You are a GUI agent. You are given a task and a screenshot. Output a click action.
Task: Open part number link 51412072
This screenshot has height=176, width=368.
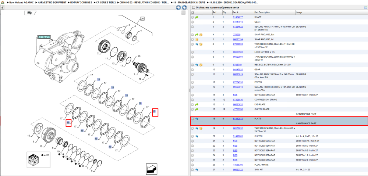coord(238,119)
